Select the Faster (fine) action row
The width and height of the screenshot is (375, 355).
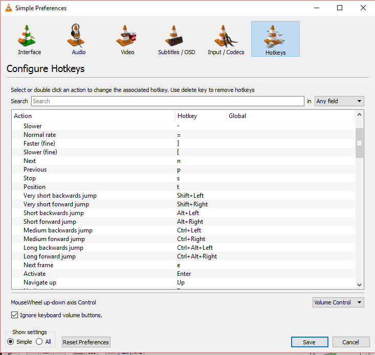tap(184, 144)
